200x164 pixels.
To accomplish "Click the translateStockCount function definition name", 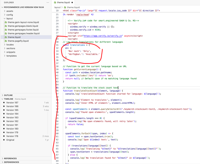I will click(x=85, y=91).
